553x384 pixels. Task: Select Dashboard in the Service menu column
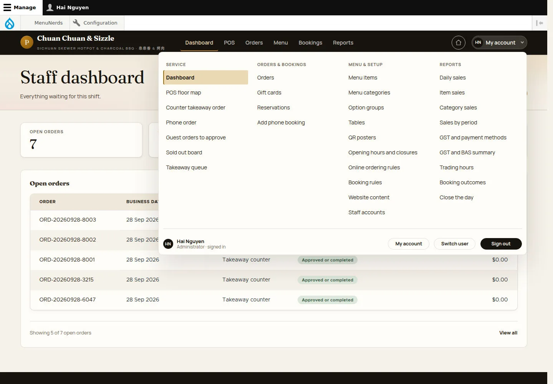205,78
